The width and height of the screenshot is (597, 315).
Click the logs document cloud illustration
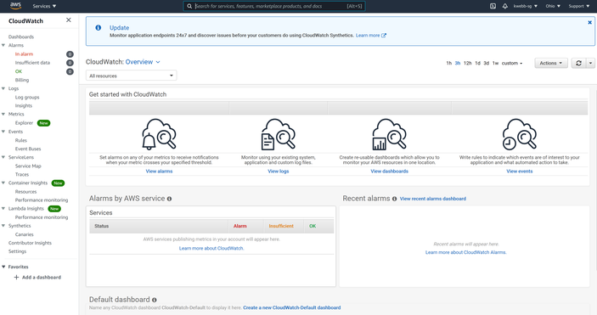tap(279, 134)
